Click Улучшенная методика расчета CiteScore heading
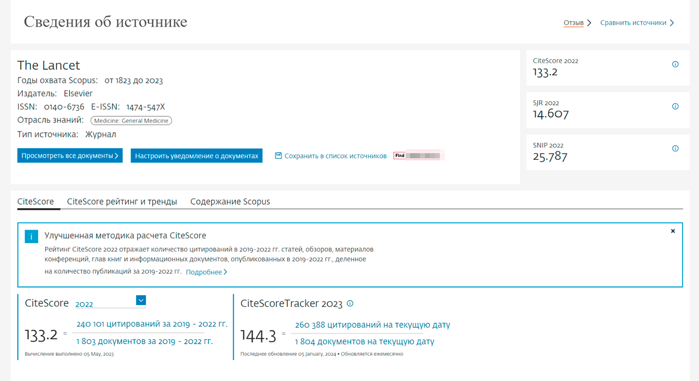 [125, 235]
